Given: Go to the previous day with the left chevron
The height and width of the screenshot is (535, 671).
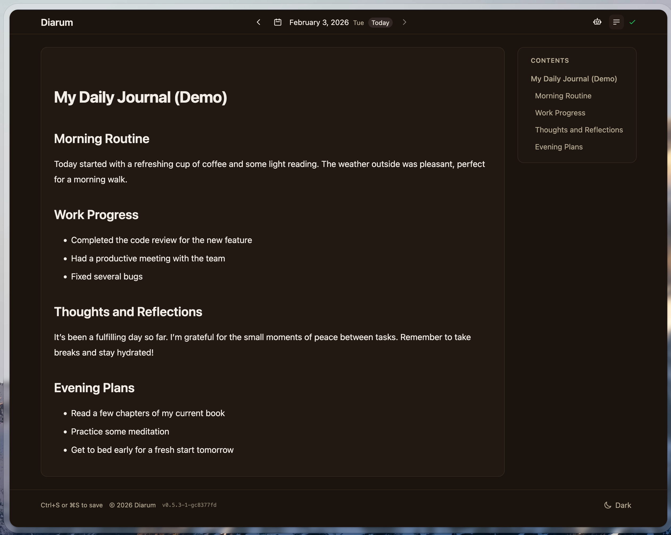Looking at the screenshot, I should (x=258, y=22).
